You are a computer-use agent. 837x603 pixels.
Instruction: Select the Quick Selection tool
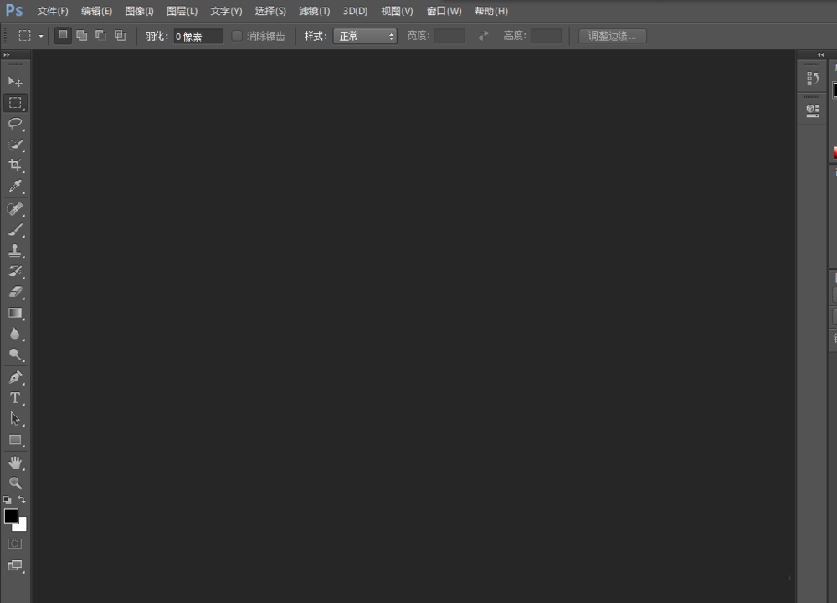point(15,145)
